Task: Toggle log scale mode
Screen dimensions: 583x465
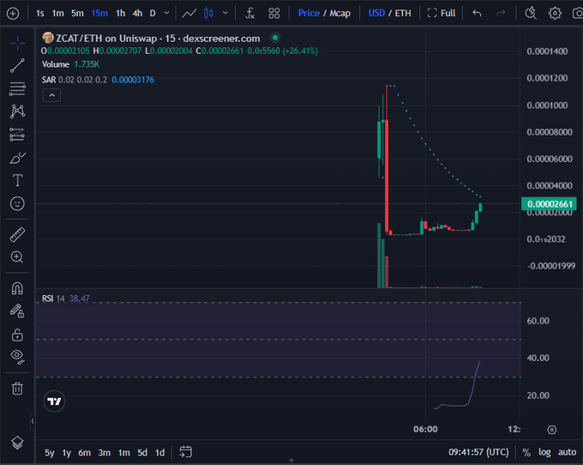Action: [x=544, y=452]
